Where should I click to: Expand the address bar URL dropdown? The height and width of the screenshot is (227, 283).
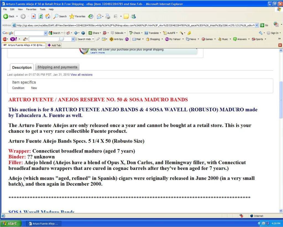(257, 25)
